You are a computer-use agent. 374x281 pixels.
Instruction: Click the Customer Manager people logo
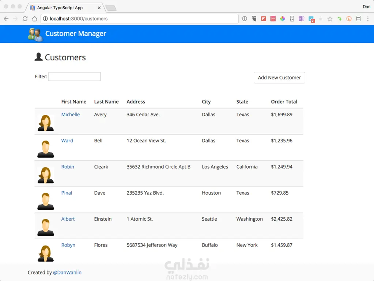tap(35, 35)
